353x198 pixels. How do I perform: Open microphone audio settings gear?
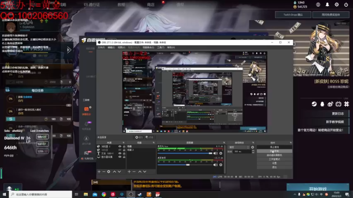[221, 153]
